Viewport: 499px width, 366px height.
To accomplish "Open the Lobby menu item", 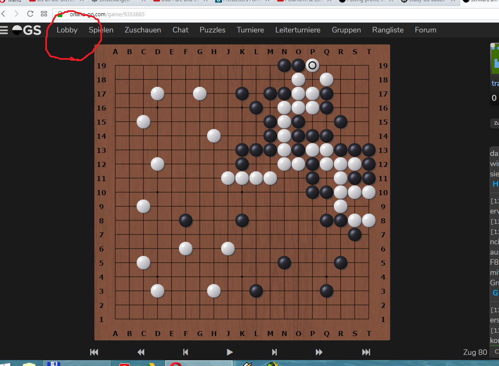I will tap(67, 30).
